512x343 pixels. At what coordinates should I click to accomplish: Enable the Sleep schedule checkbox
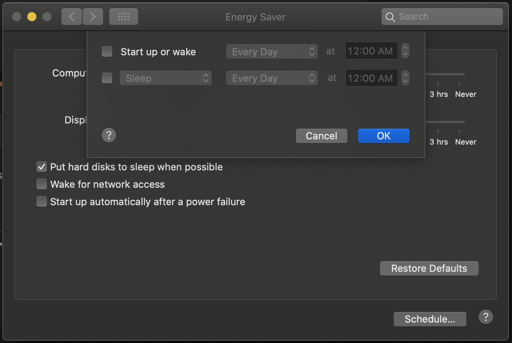[x=107, y=78]
